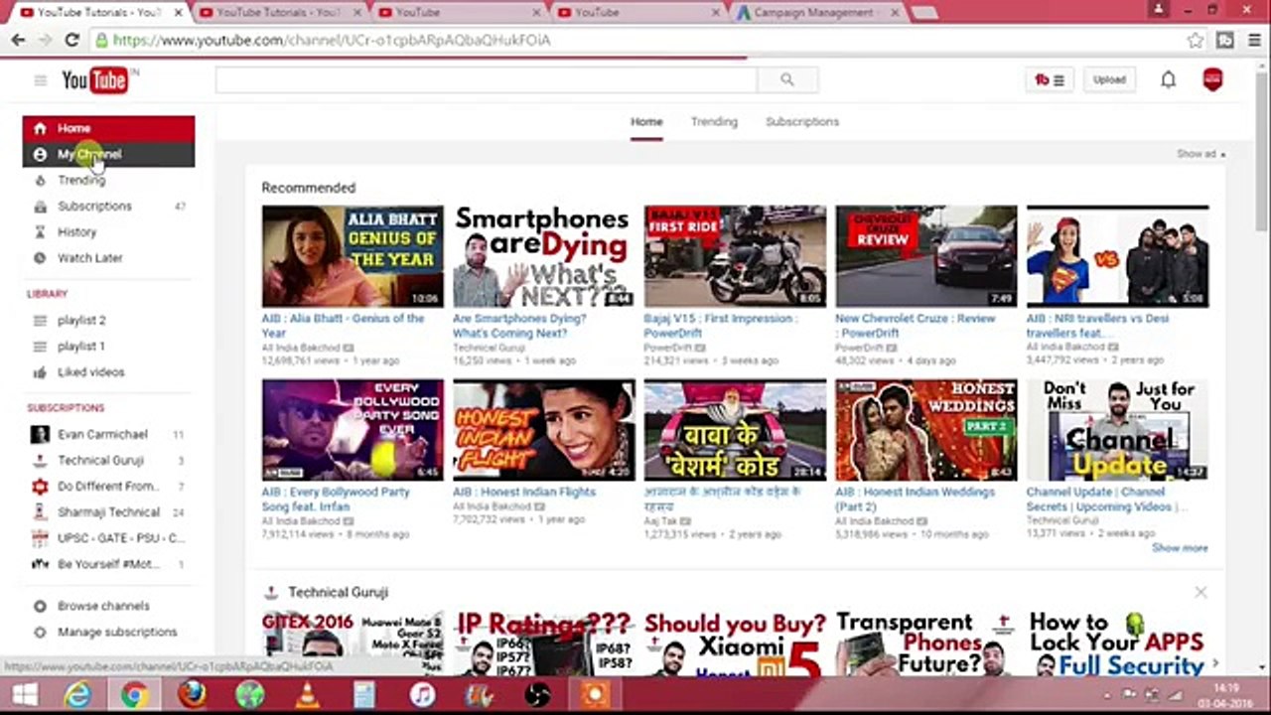Launch Internet Explorer from the taskbar
1271x715 pixels.
[x=77, y=694]
